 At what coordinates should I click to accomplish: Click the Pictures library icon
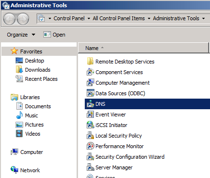pos(19,125)
